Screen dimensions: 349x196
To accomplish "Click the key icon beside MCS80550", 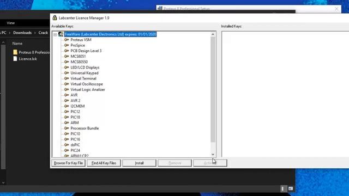I will click(x=67, y=62).
